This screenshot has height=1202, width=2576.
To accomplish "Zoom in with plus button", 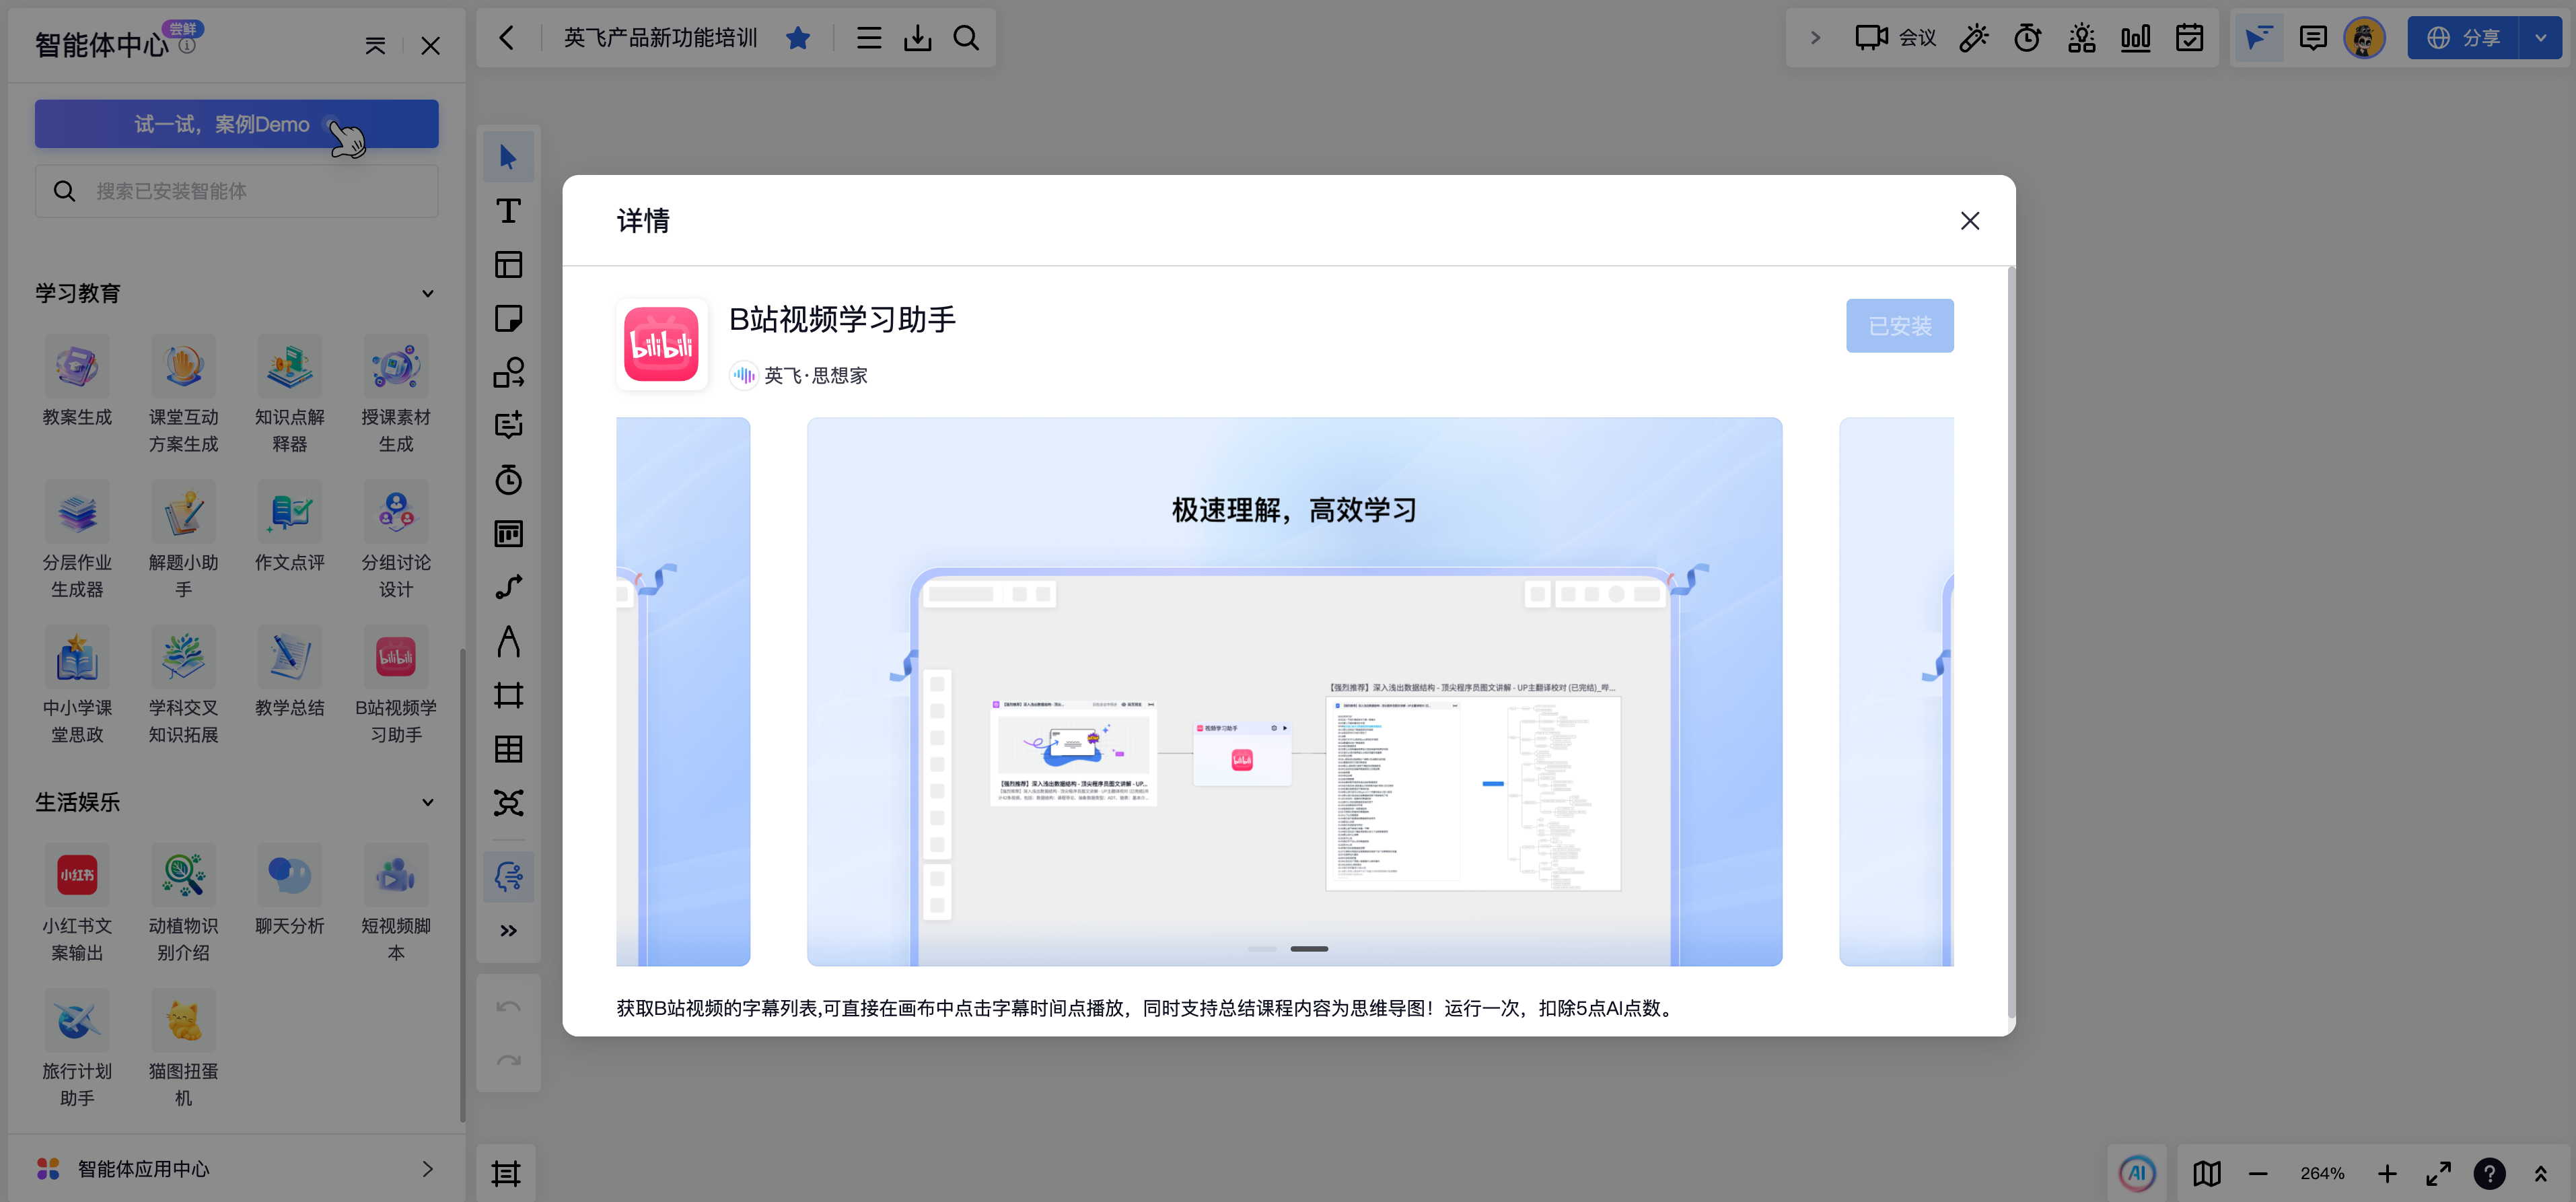I will click(2387, 1173).
